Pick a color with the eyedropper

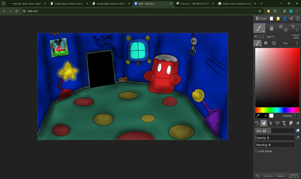point(258,116)
